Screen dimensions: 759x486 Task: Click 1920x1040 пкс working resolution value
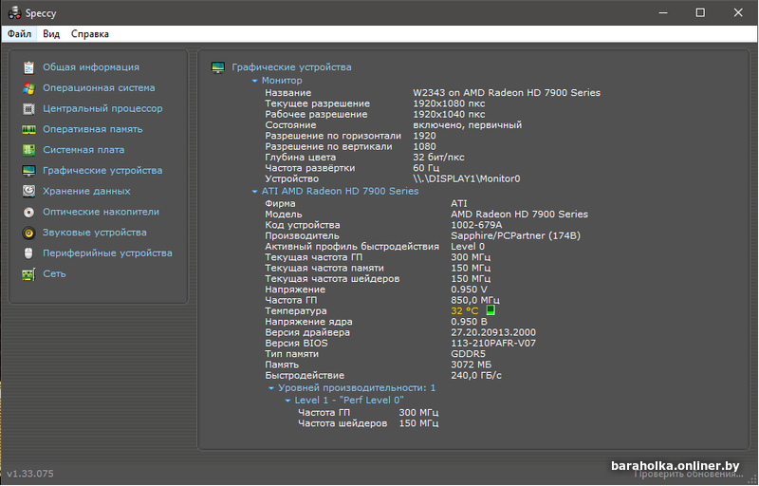[449, 114]
